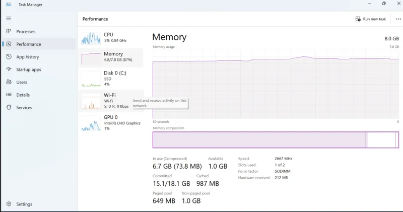Select Disk 0 (C:) resource entry
The image size is (403, 212).
tap(111, 78)
